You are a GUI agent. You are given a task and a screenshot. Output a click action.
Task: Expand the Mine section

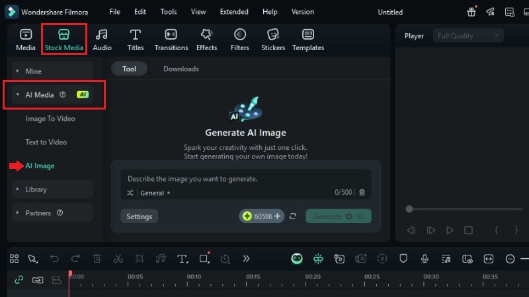click(x=53, y=71)
